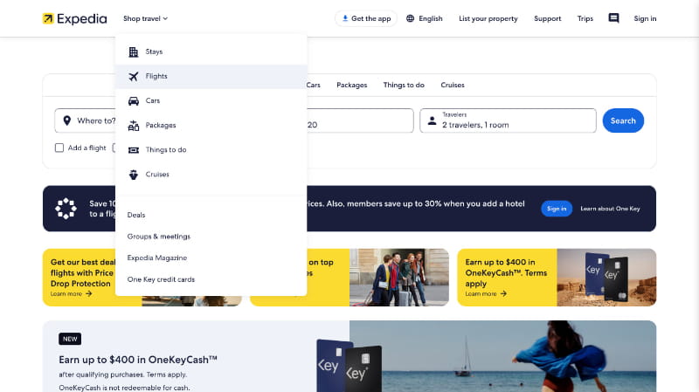This screenshot has height=392, width=699.
Task: Click the Get the app button
Action: [366, 18]
